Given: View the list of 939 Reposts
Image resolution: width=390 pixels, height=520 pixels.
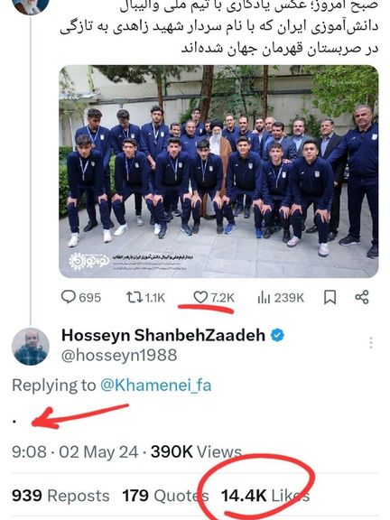Looking at the screenshot, I should click(60, 496).
